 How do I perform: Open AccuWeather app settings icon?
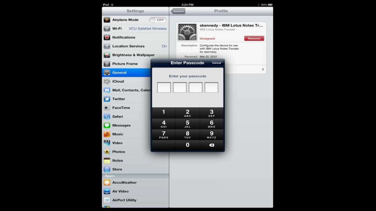tap(107, 183)
